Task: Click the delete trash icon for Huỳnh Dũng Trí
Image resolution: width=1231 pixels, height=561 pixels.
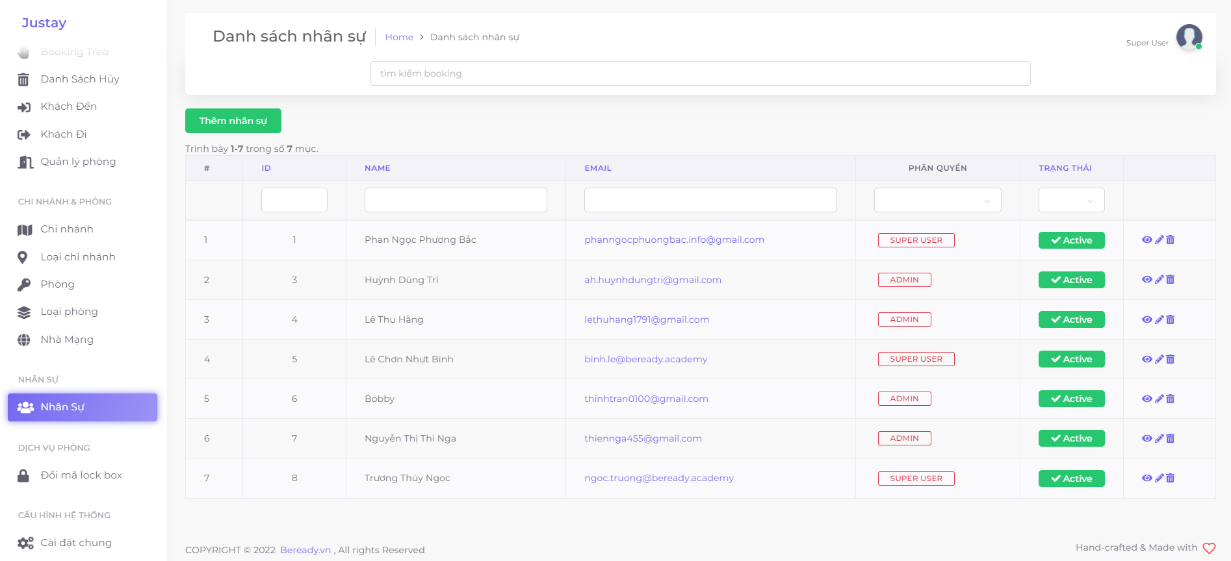Action: pos(1171,280)
